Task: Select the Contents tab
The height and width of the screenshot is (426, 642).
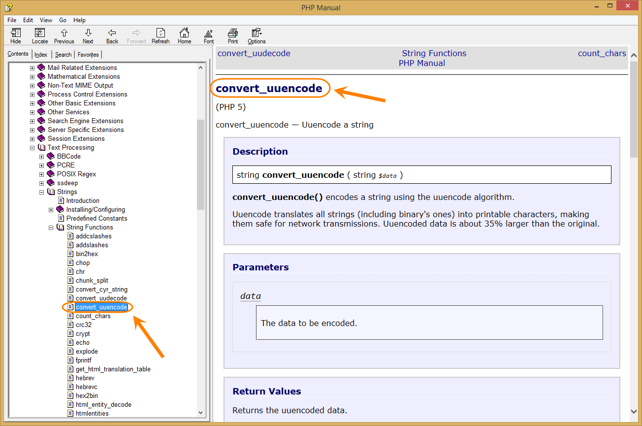Action: coord(18,54)
